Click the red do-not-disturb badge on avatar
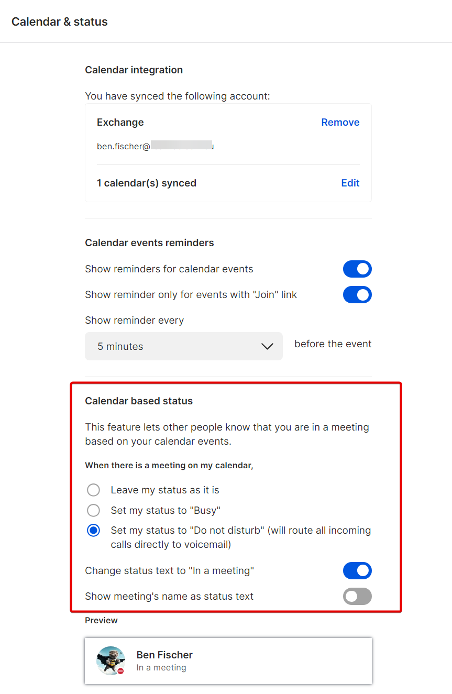Image resolution: width=452 pixels, height=694 pixels. (120, 671)
